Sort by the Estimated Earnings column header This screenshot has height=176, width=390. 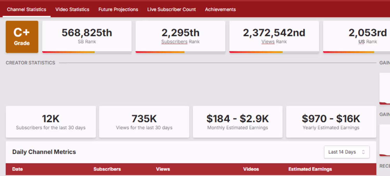(x=310, y=169)
